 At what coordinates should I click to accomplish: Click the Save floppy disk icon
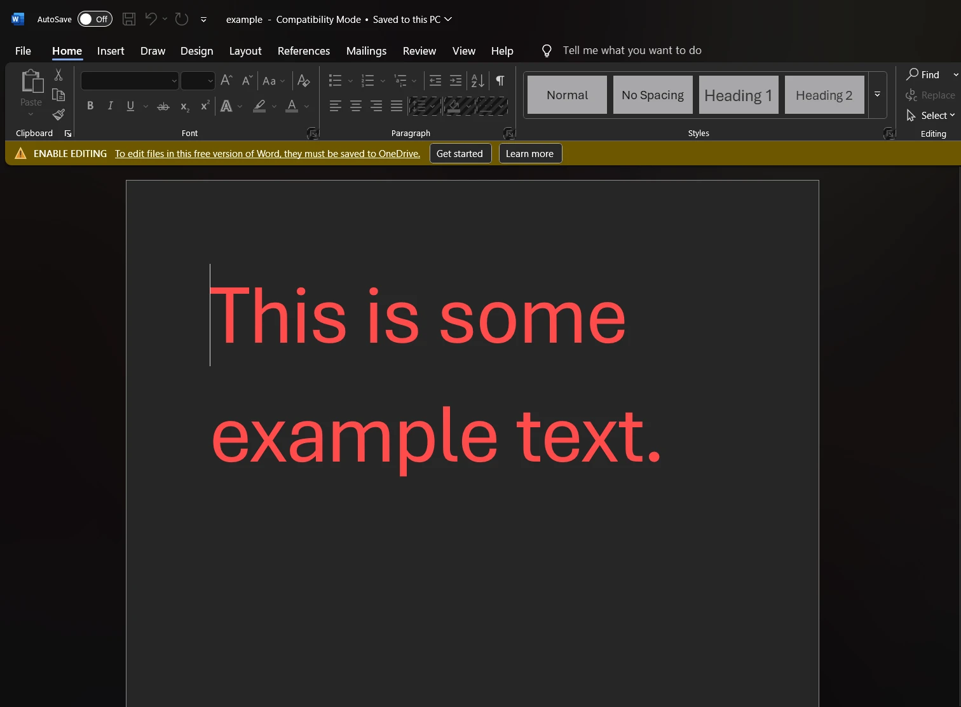coord(129,19)
